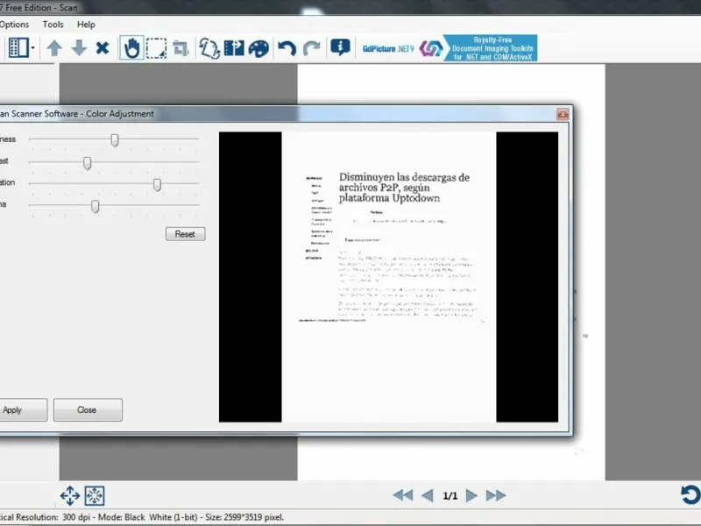
Task: Expand the layout panel dropdown arrow
Action: (x=33, y=48)
